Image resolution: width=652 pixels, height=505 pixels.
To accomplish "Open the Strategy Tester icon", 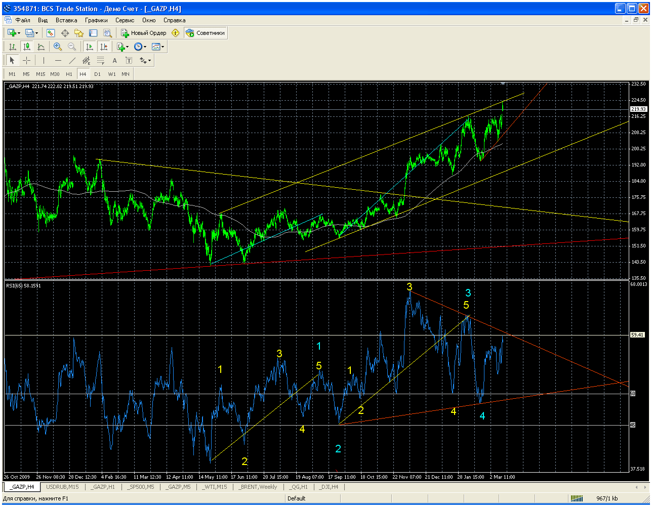I will click(107, 33).
